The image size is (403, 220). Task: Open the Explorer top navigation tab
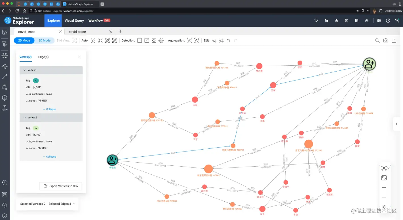(x=54, y=21)
